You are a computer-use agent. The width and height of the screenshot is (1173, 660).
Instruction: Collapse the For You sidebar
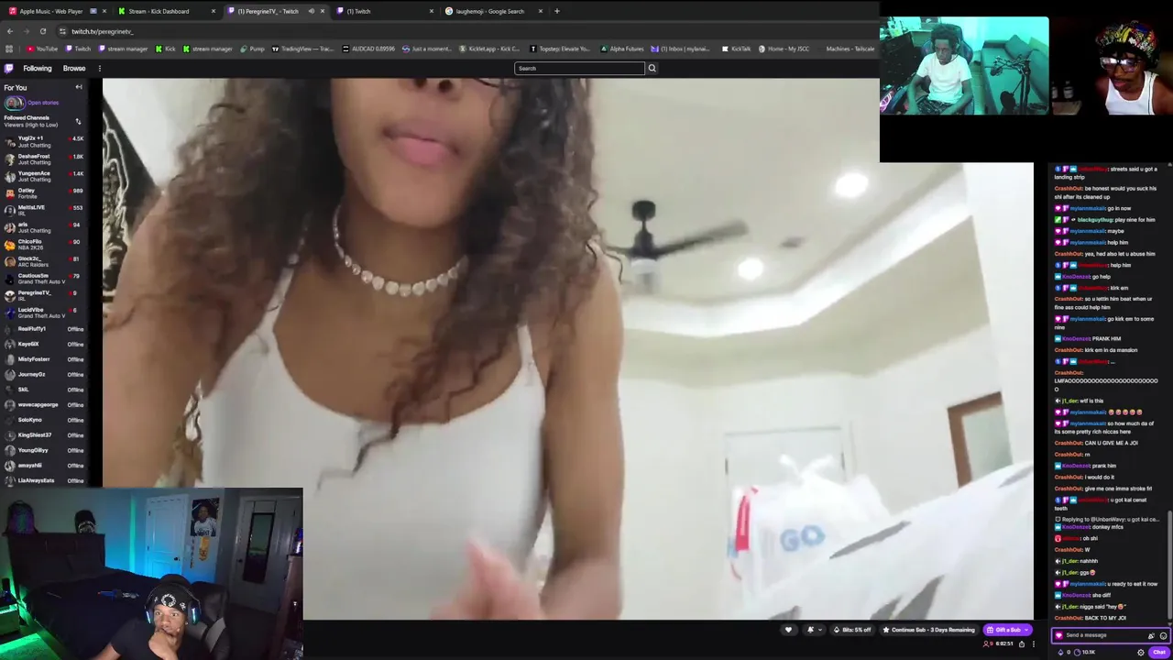click(79, 87)
